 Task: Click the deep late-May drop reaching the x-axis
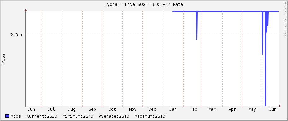tap(266, 59)
